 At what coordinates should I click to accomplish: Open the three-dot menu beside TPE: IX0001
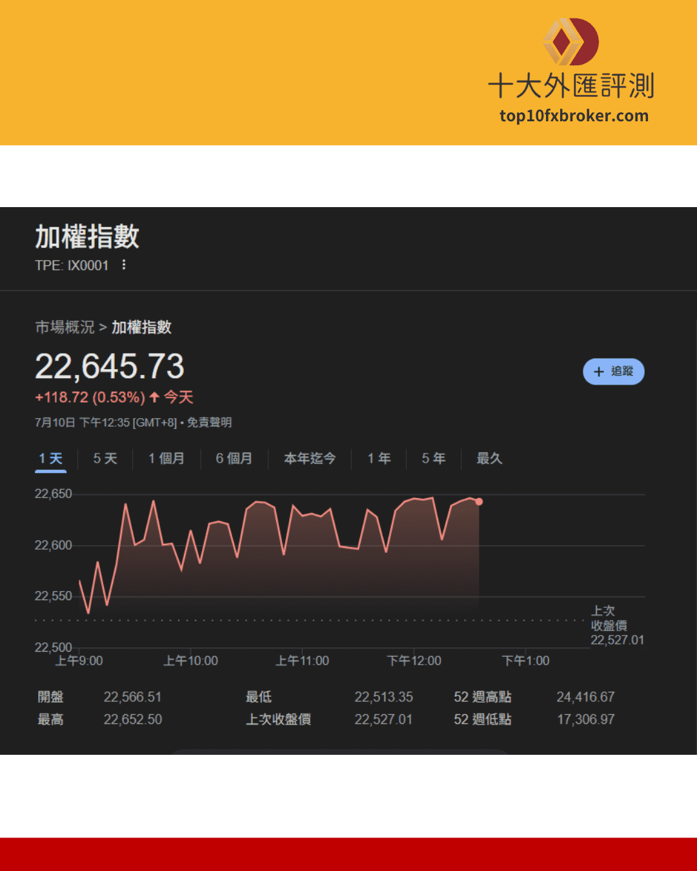click(124, 265)
